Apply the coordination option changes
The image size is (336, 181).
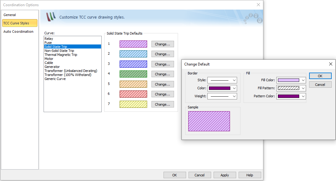[x=225, y=175]
